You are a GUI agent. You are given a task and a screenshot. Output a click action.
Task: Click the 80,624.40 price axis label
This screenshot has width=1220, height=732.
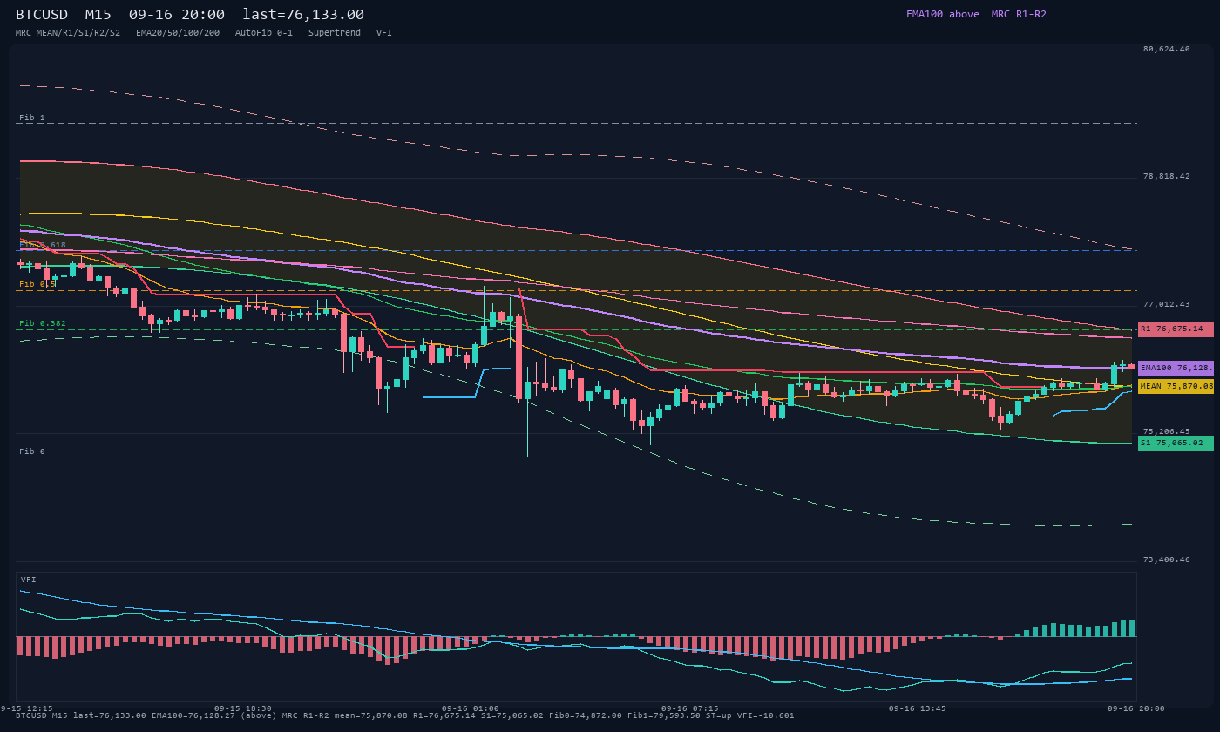[1166, 49]
